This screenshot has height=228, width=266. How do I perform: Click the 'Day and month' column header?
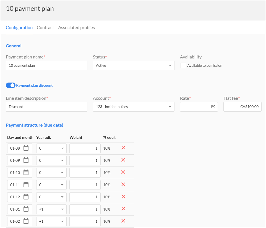coord(20,137)
